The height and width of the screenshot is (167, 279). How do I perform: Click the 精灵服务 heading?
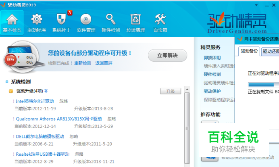[x=210, y=47]
